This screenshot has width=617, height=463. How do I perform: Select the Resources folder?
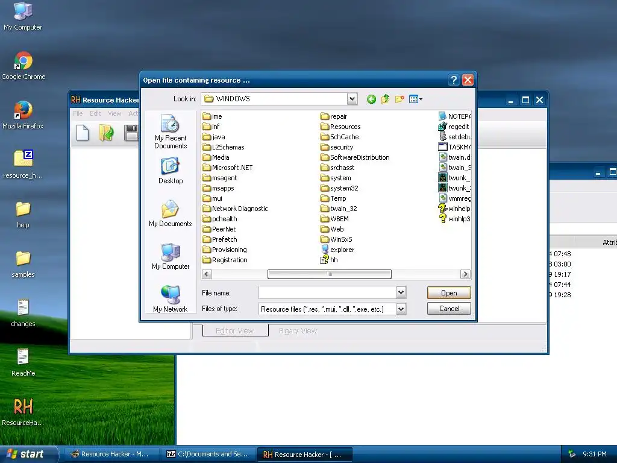[x=340, y=127]
